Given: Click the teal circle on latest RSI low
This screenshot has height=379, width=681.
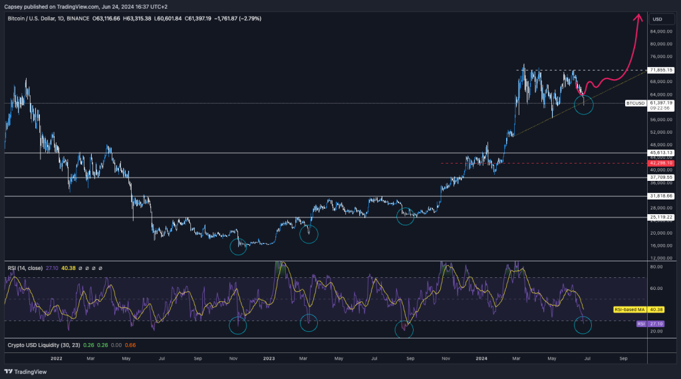Looking at the screenshot, I should tap(583, 325).
